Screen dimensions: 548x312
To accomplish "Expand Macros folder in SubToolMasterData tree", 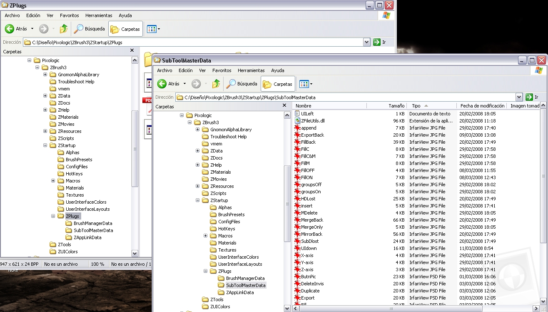I will (205, 235).
